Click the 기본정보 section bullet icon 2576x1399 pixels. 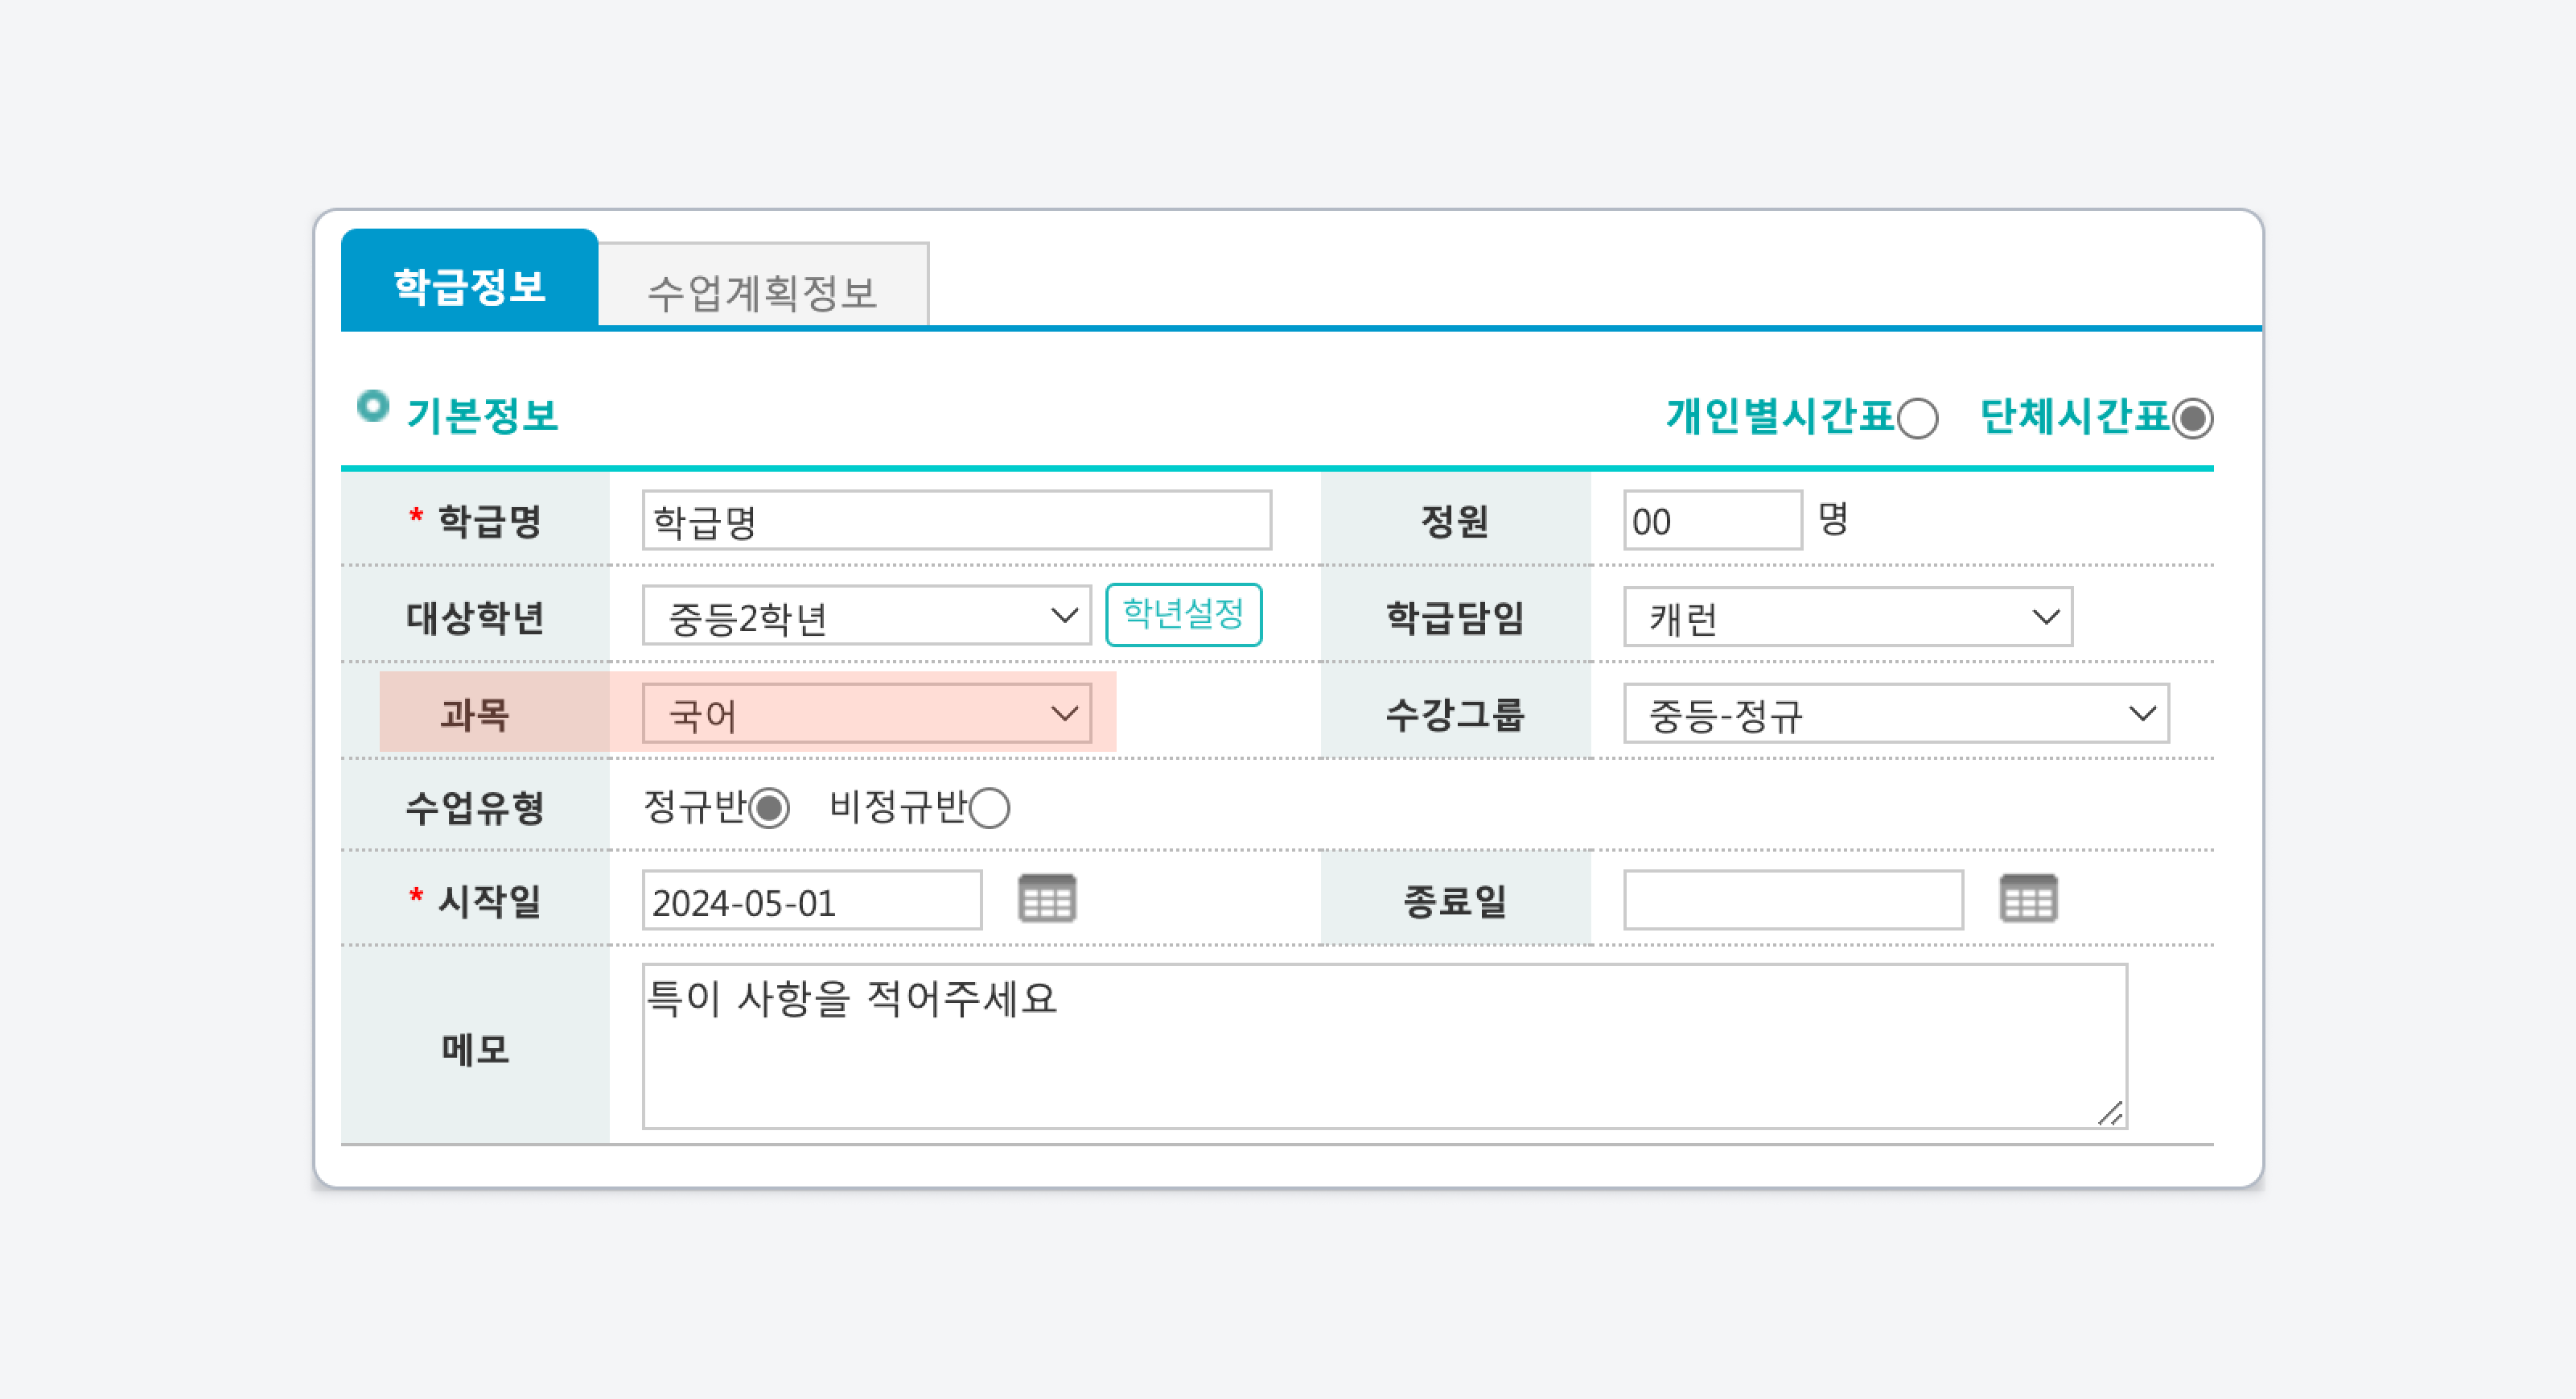tap(372, 406)
